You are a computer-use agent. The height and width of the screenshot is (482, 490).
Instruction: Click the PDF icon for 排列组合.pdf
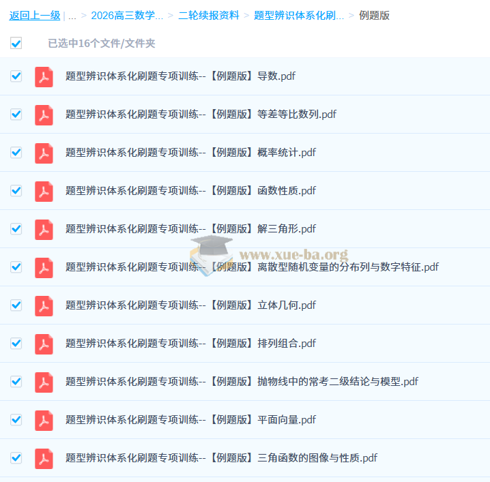[44, 344]
